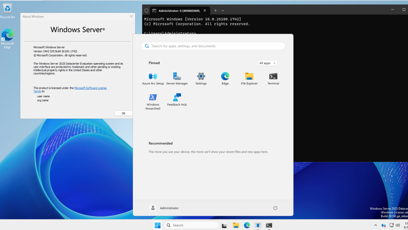Click the Terminal Windows version line
The image size is (408, 230).
(193, 19)
